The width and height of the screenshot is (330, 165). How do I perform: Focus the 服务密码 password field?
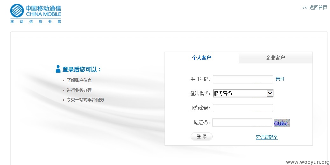(x=243, y=108)
